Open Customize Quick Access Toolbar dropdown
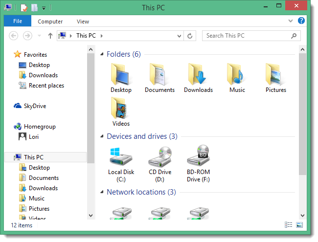This screenshot has height=242, width=318. click(44, 8)
